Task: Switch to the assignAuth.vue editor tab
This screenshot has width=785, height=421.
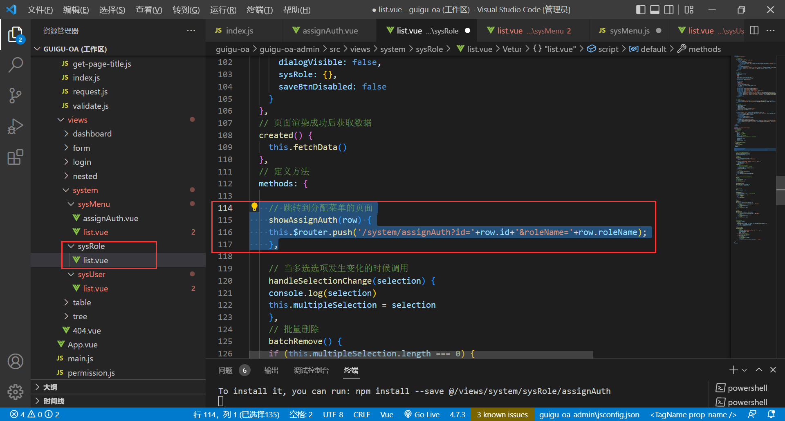Action: [330, 31]
